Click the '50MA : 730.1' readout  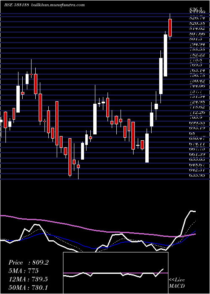pyautogui.click(x=29, y=287)
